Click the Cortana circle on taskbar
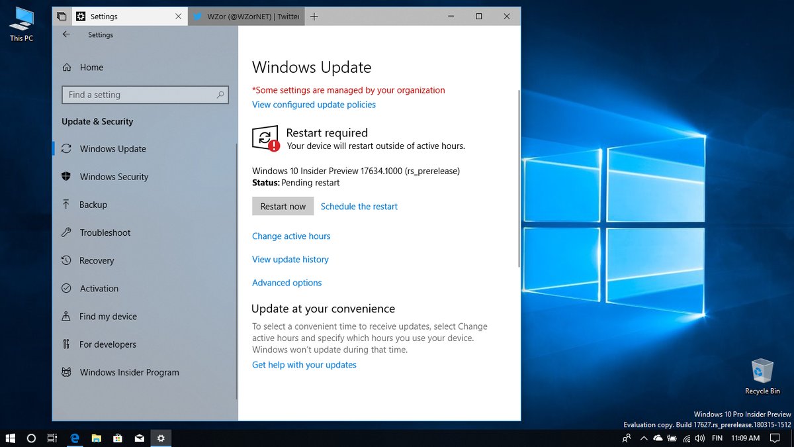The image size is (794, 447). [31, 438]
